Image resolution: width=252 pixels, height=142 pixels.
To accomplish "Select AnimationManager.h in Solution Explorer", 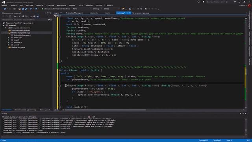I will point(22,35).
